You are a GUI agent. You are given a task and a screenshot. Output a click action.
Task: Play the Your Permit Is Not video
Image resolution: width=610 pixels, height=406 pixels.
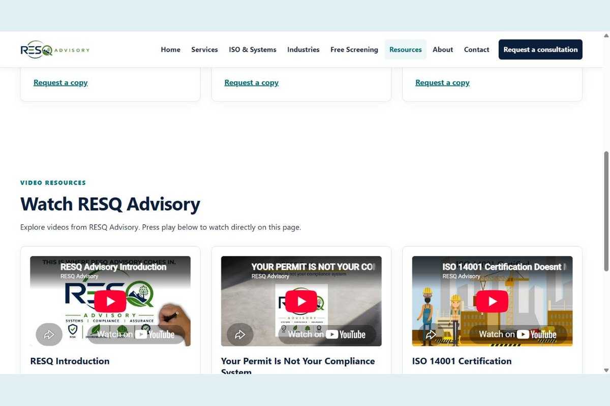[x=301, y=301]
